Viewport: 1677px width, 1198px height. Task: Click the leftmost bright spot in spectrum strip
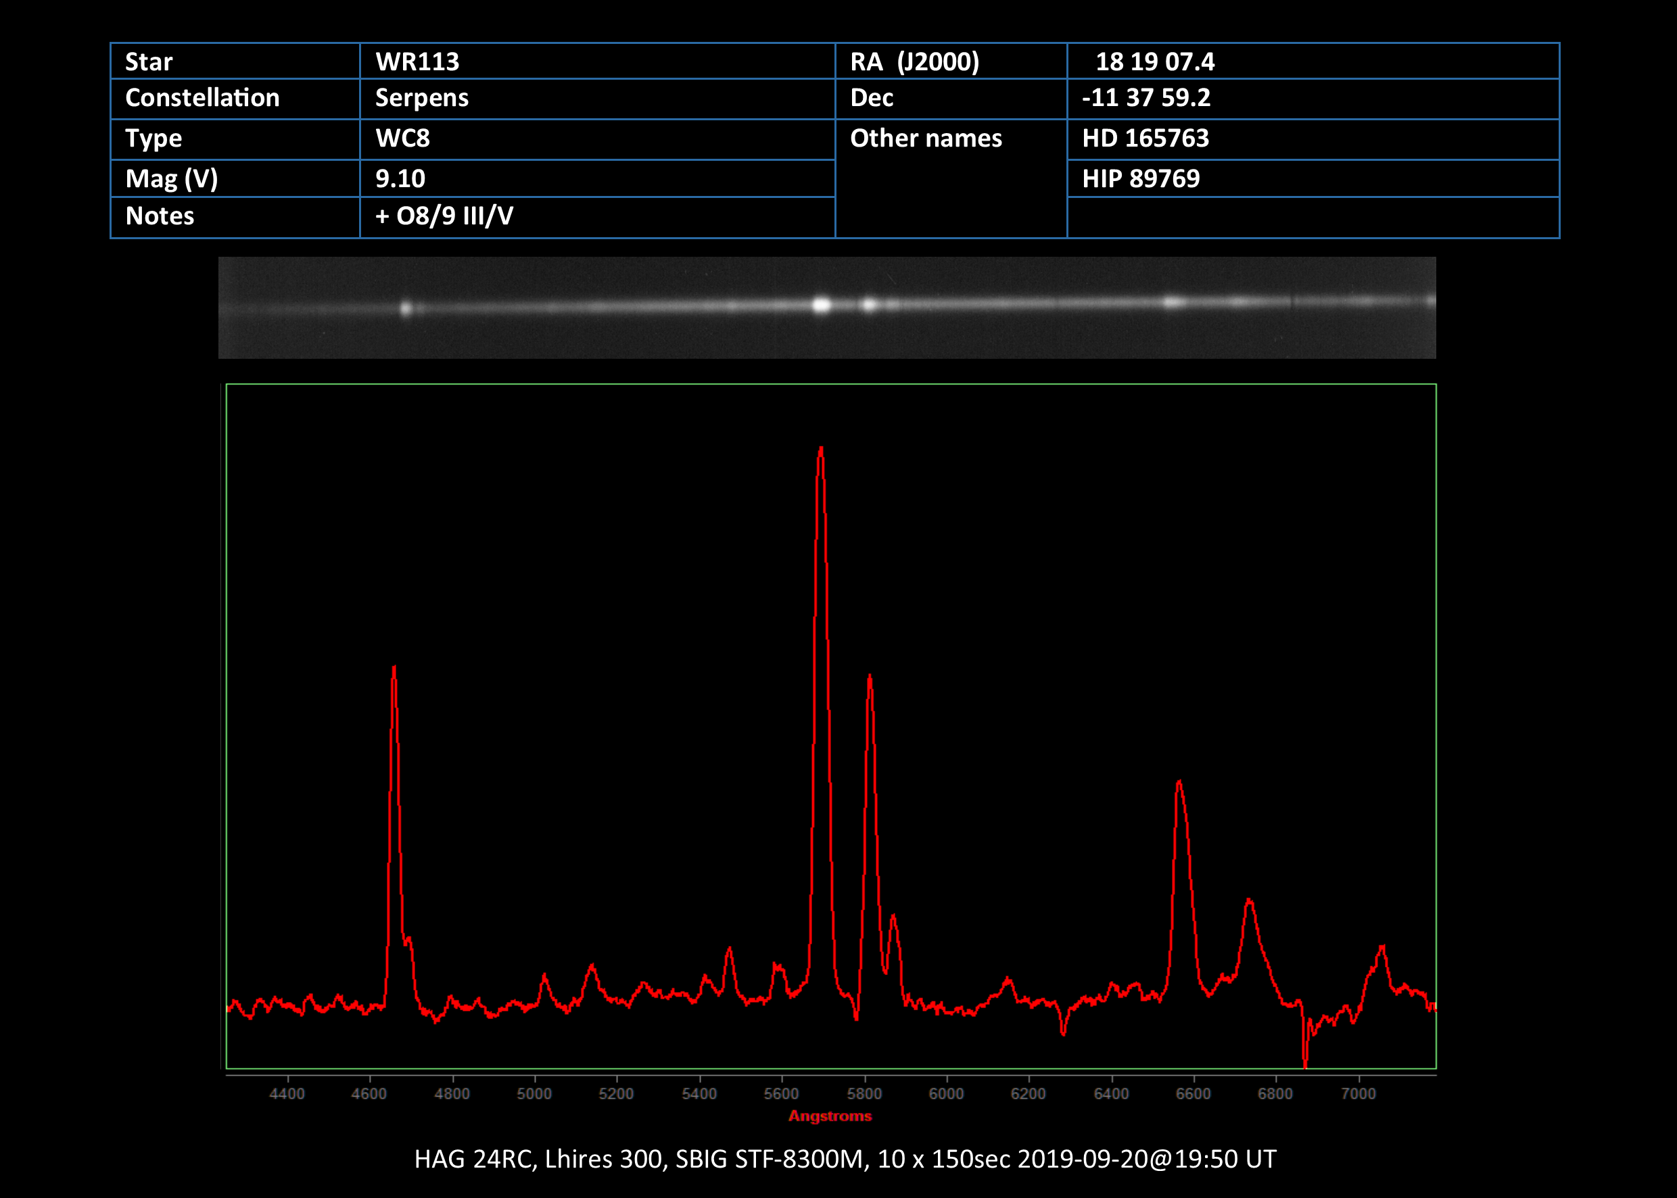pos(405,308)
